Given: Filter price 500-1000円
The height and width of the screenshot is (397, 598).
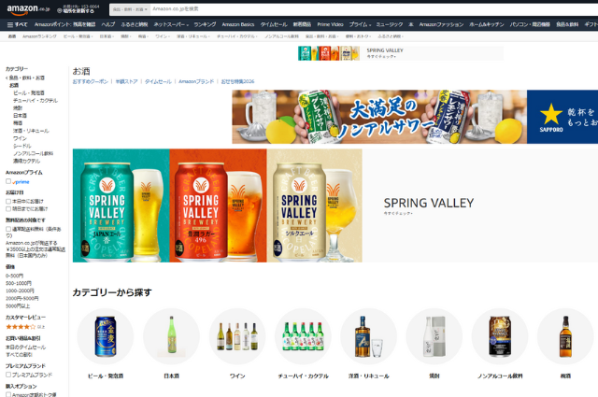Looking at the screenshot, I should pos(19,283).
